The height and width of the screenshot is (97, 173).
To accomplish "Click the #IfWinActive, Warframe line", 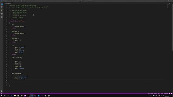I will 17,21.
